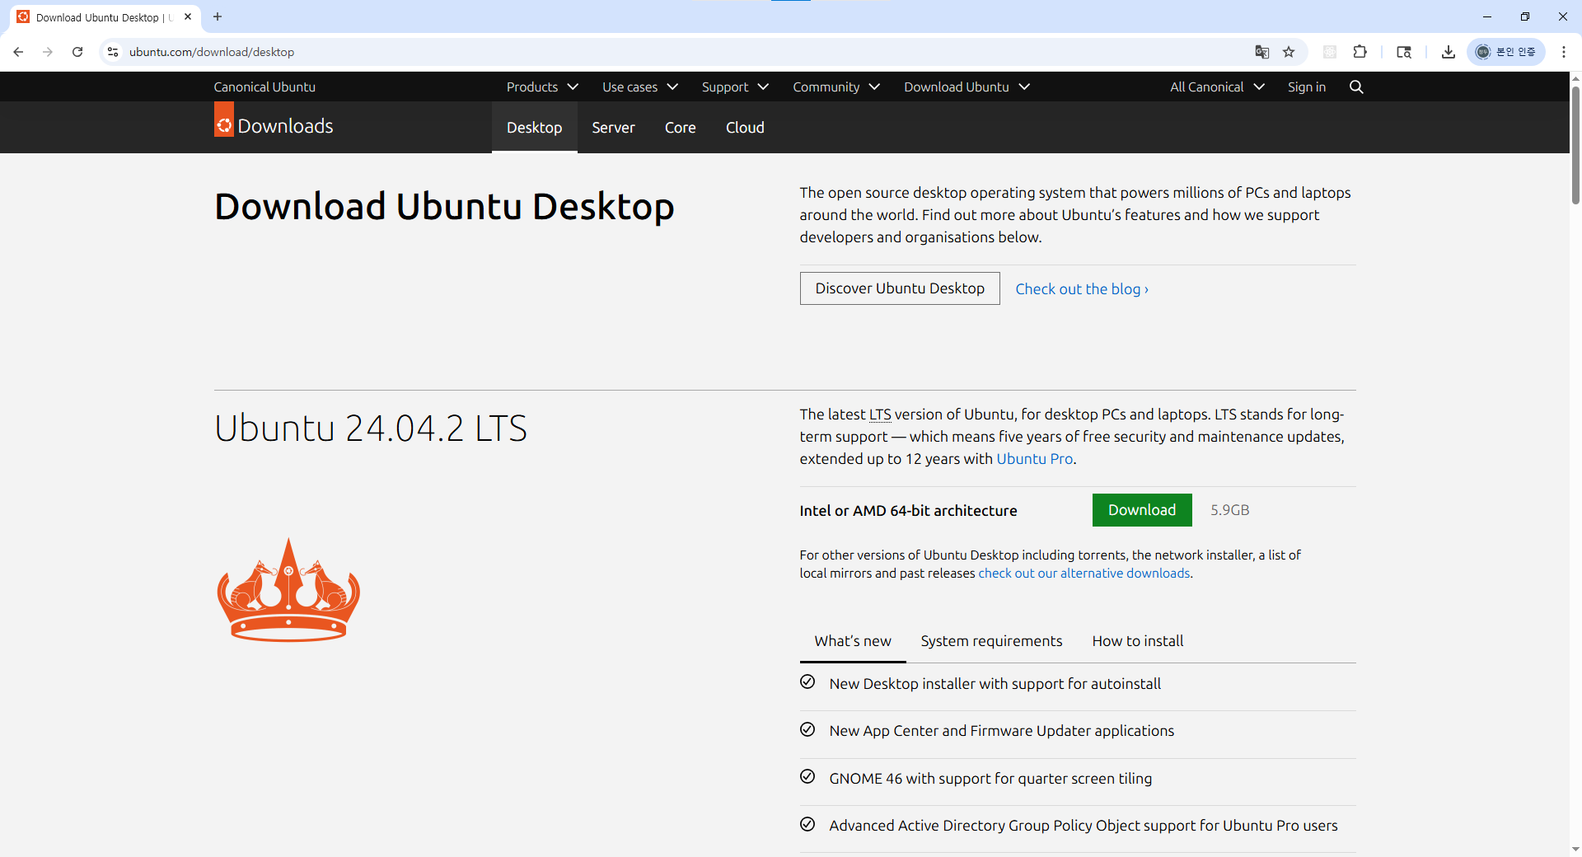1582x857 pixels.
Task: Switch to How to install tab
Action: (x=1138, y=641)
